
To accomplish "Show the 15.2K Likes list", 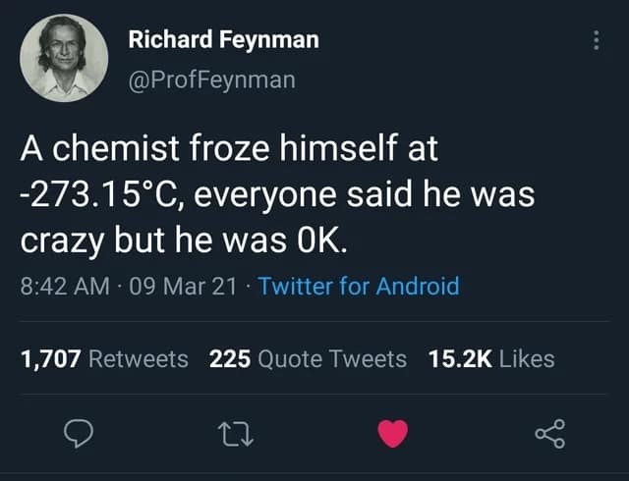I will [x=491, y=359].
